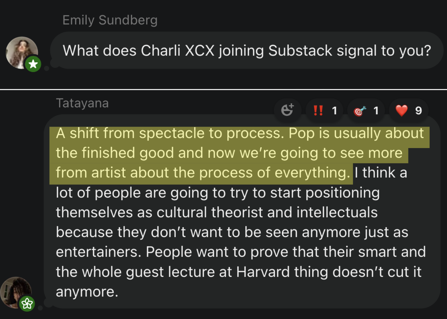Viewport: 447px width, 319px height.
Task: Click the green flower badge on Tatayana's avatar
Action: coord(27,303)
